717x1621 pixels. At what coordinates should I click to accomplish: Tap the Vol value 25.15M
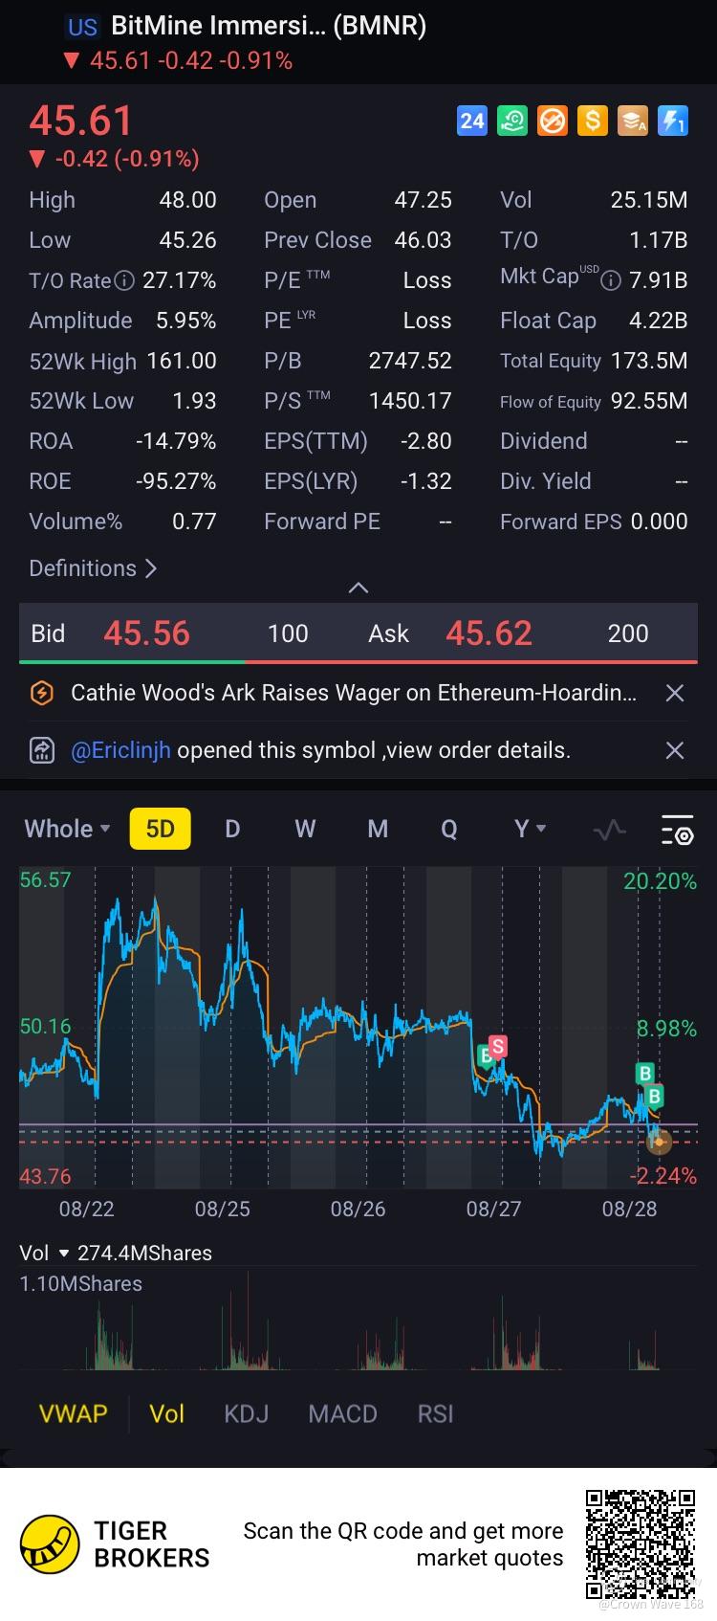649,200
